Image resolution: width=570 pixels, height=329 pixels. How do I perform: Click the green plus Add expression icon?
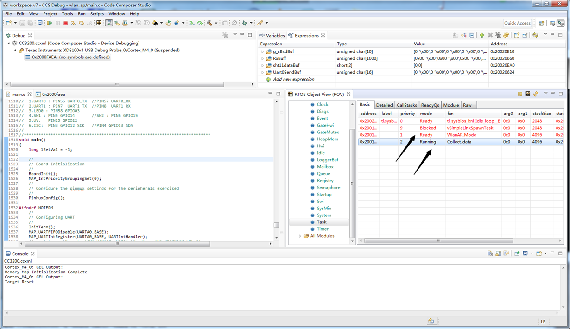482,35
